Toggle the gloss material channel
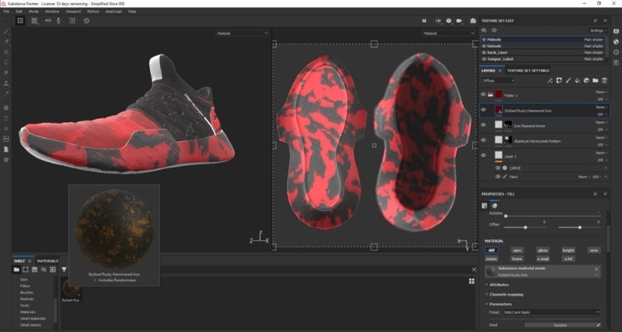Image resolution: width=622 pixels, height=332 pixels. 542,250
